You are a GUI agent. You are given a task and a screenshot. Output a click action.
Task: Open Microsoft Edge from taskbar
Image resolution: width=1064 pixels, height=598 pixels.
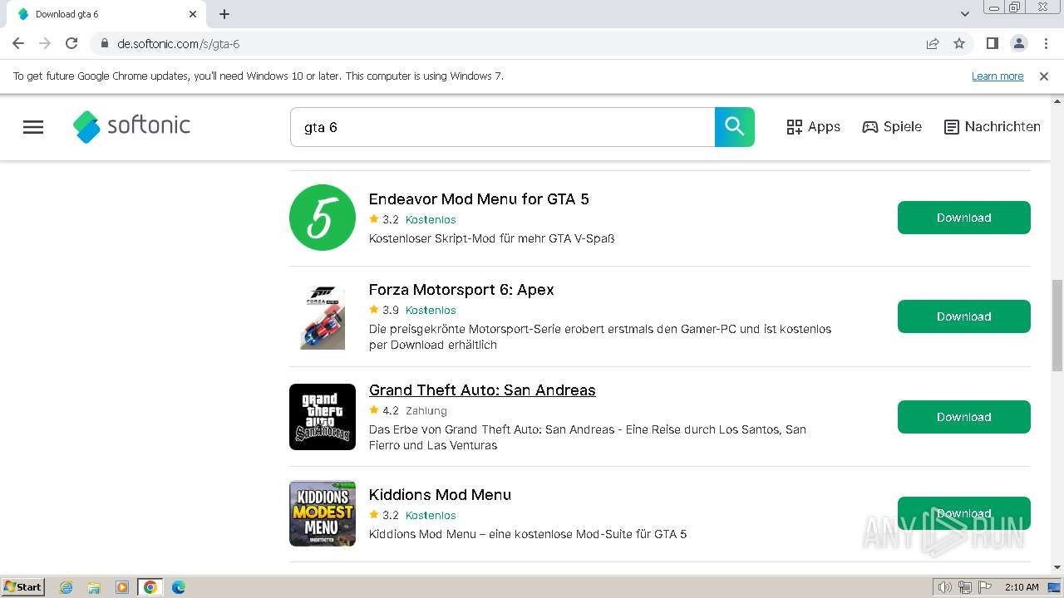[x=179, y=587]
